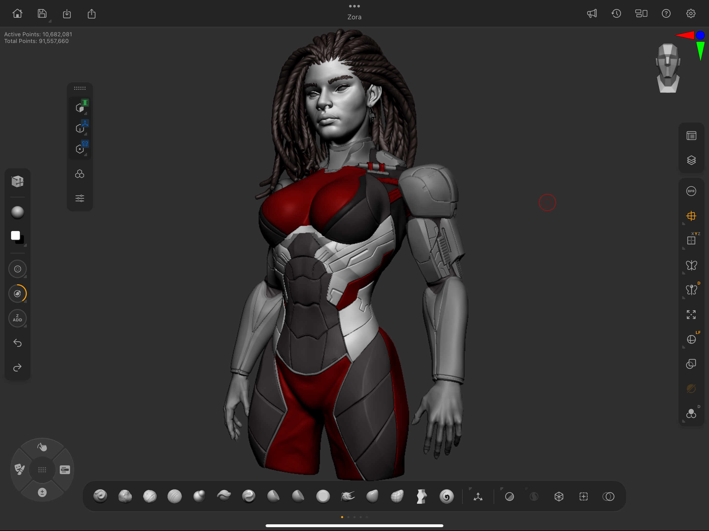This screenshot has width=709, height=531.
Task: Frame the model with the expand-arrows icon
Action: 691,314
